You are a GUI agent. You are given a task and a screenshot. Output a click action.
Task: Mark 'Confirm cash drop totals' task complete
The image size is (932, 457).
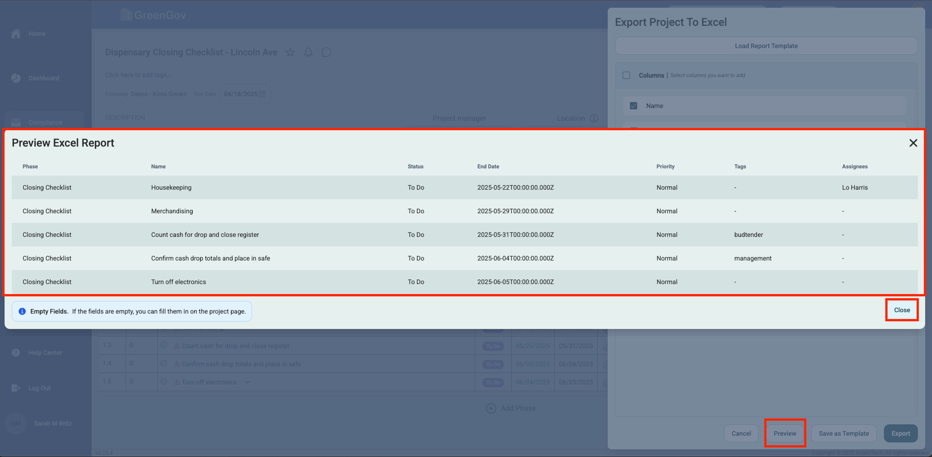(x=164, y=364)
